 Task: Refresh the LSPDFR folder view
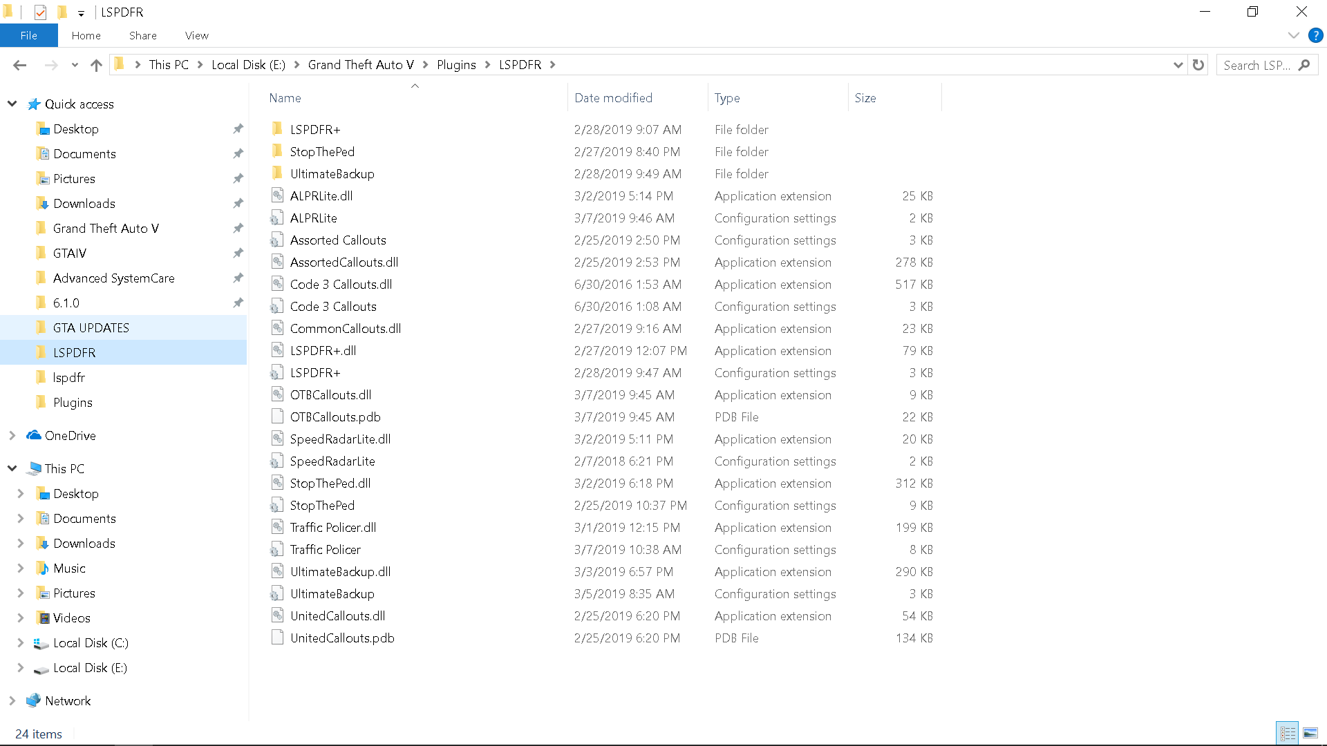coord(1198,65)
